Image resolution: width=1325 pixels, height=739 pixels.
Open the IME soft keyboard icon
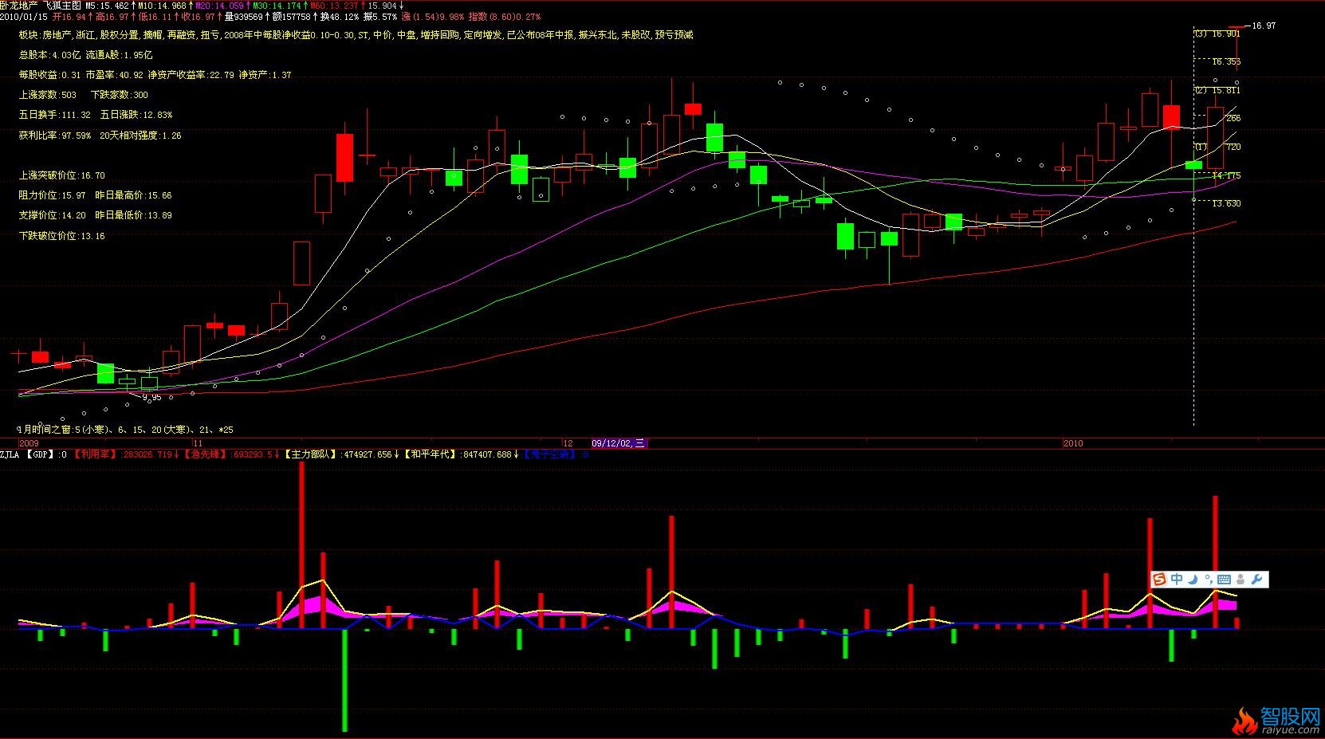tap(1224, 580)
